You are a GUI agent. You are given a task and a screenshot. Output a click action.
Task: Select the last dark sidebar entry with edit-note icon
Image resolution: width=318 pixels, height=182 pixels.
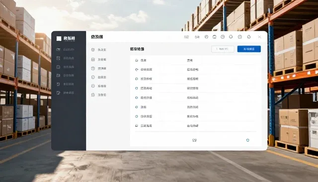click(65, 93)
